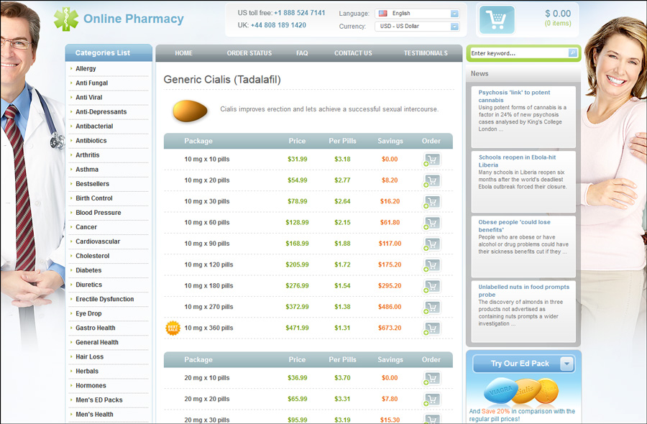Add 20 mg x 10 pills to cart

432,378
